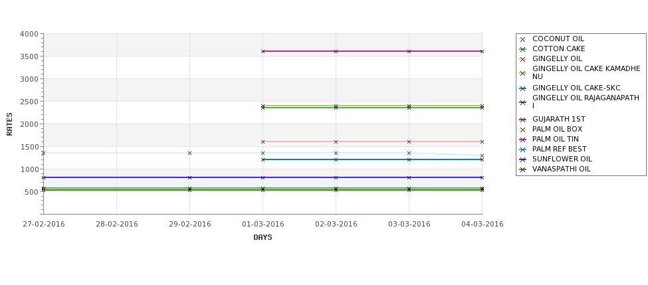Click the PALM REF BEST teal marker
The width and height of the screenshot is (648, 285).
(x=522, y=150)
